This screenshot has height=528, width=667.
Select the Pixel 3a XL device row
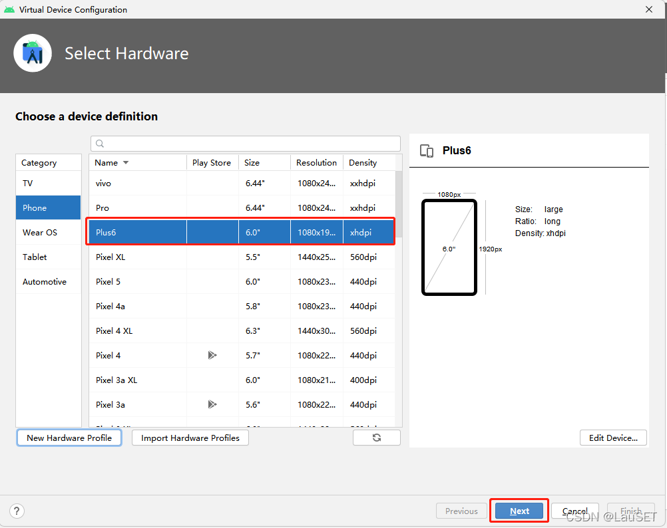[x=242, y=380]
